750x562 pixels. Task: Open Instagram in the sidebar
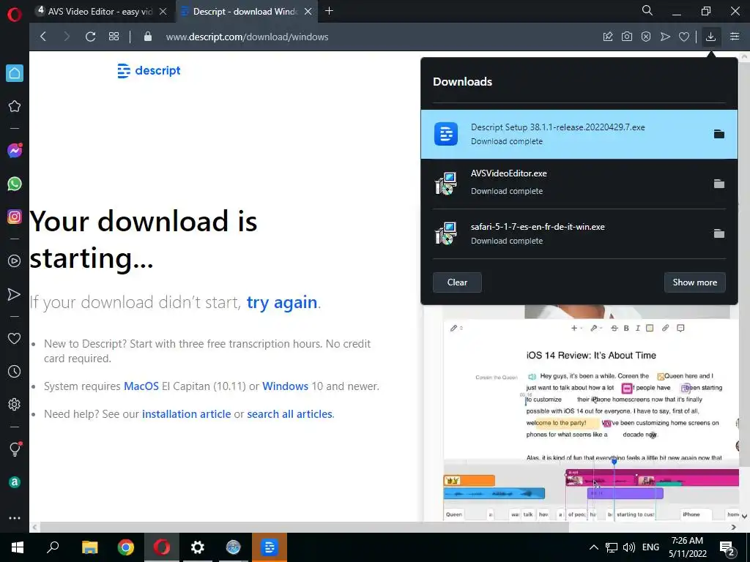click(15, 217)
